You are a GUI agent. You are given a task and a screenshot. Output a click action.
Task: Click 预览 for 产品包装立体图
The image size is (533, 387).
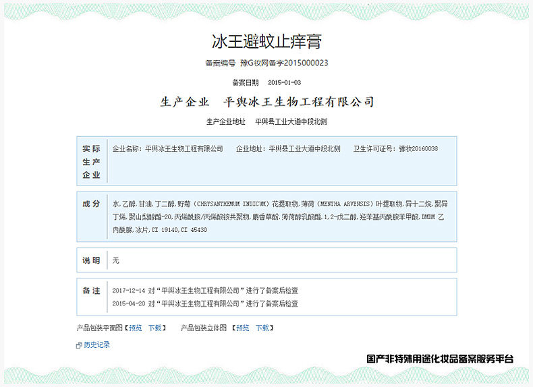pyautogui.click(x=243, y=328)
